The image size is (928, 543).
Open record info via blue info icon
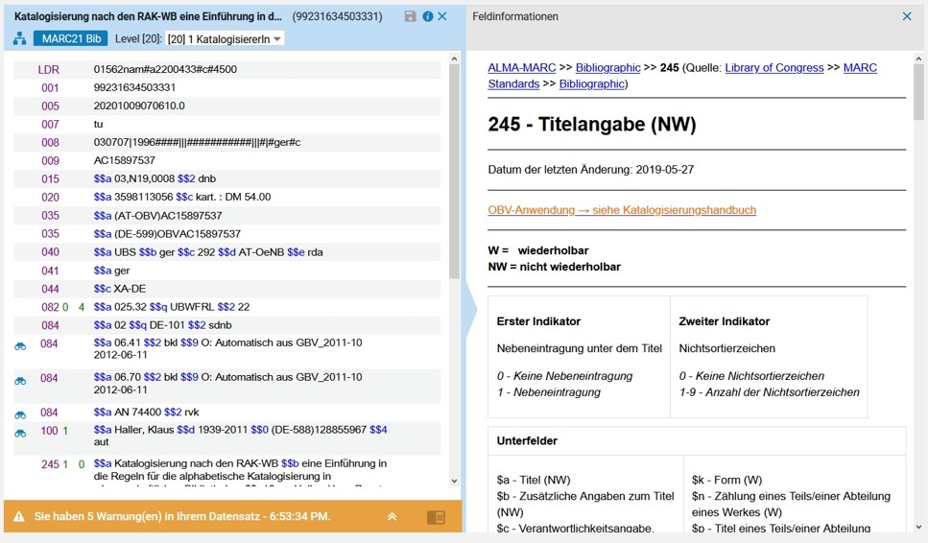point(427,16)
